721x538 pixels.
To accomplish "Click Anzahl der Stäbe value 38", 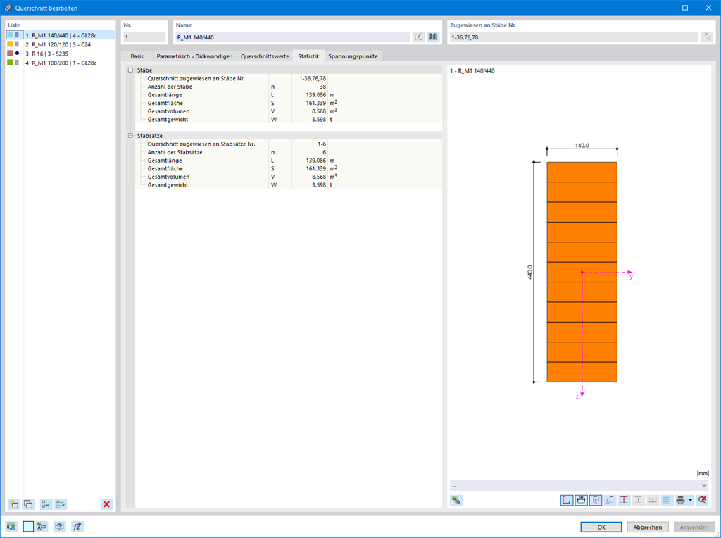I will tap(322, 87).
